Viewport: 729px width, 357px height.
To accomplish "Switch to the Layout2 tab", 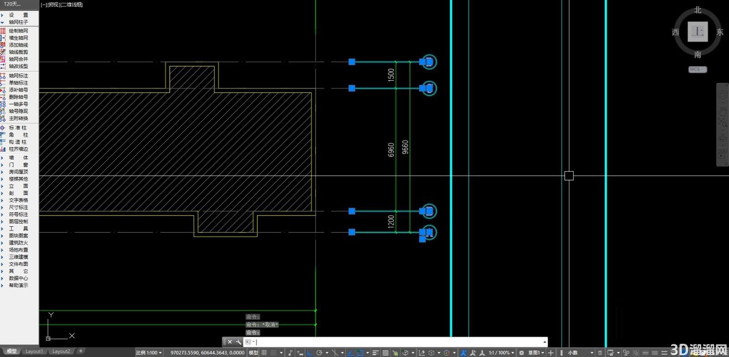I will click(x=61, y=351).
